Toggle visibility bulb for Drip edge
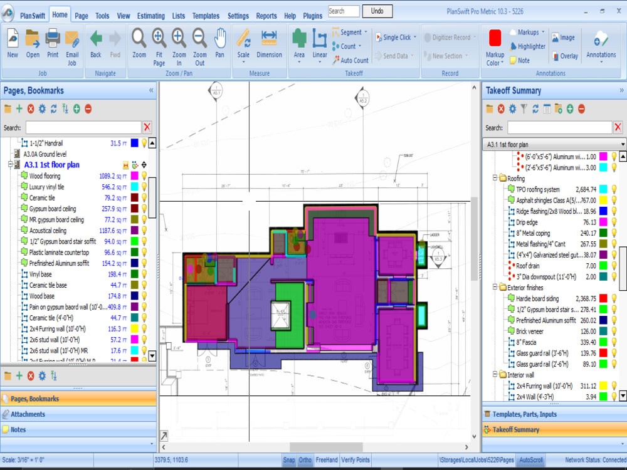 pyautogui.click(x=614, y=222)
